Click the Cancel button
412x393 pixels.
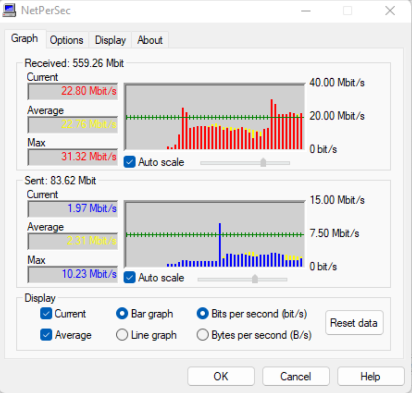(x=296, y=376)
